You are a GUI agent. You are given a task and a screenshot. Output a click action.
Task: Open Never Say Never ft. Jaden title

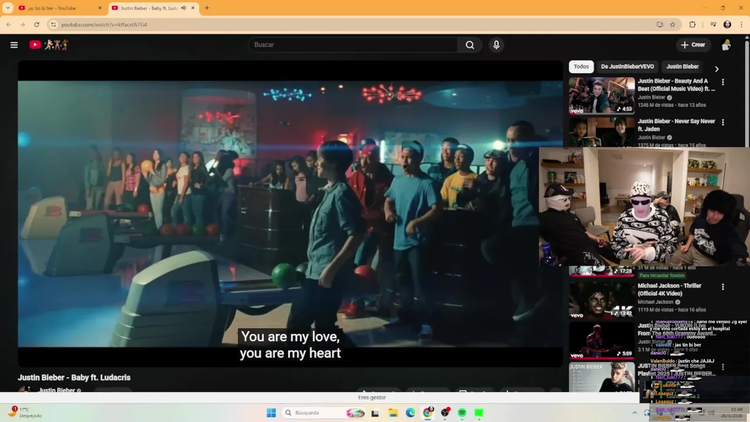click(x=676, y=125)
